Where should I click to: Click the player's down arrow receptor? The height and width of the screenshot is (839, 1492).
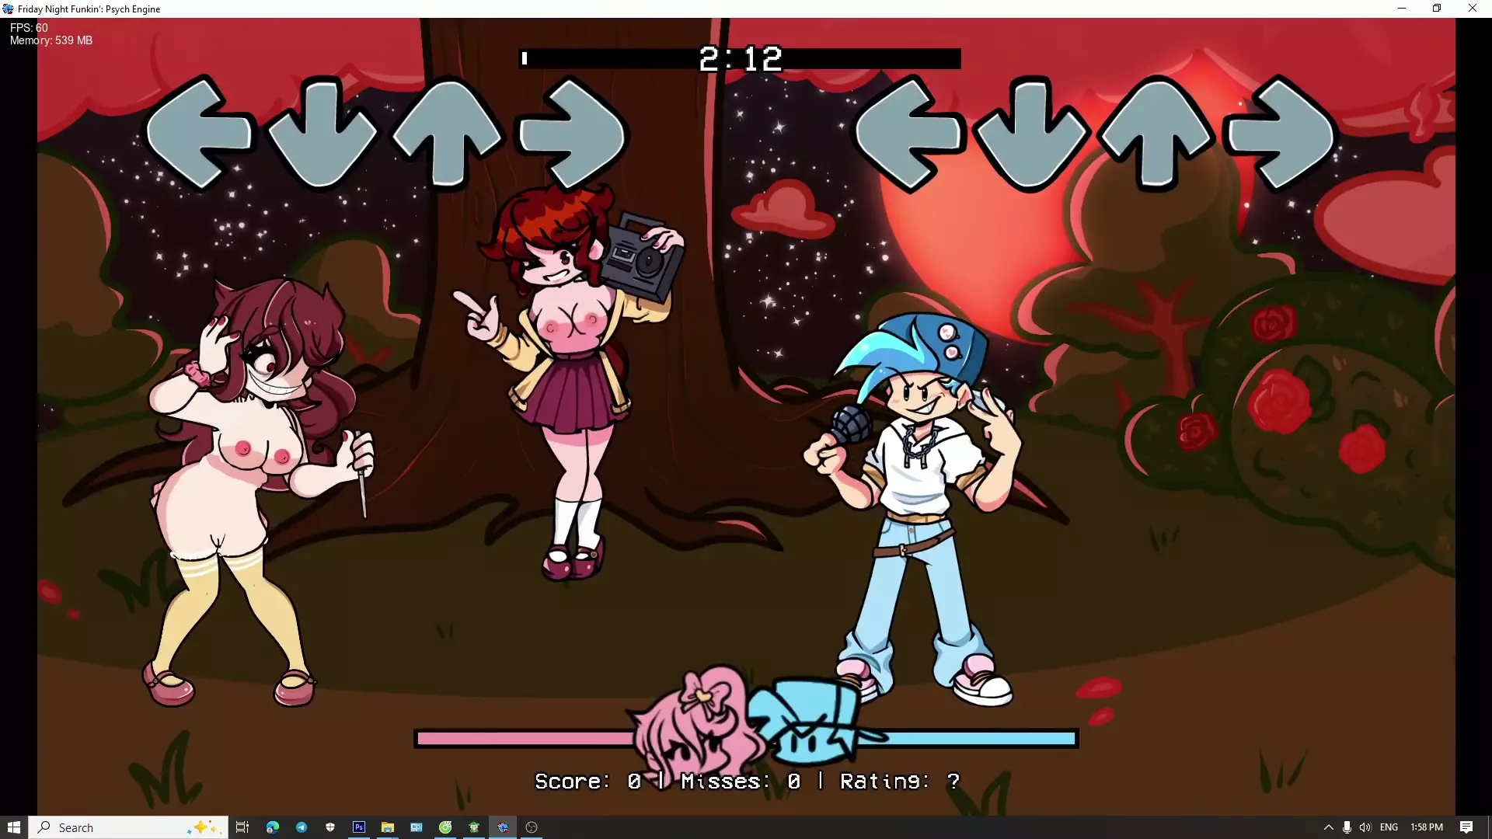pos(1031,134)
